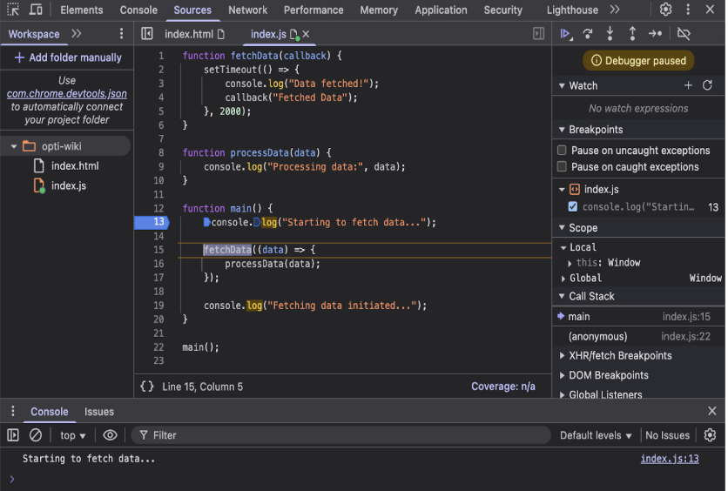Open DevTools settings gear

pos(668,10)
